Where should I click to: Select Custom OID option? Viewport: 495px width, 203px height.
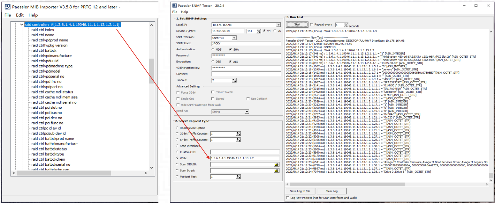(x=178, y=152)
